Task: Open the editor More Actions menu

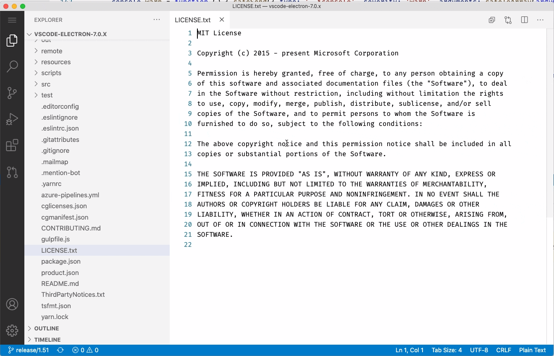Action: [x=540, y=20]
